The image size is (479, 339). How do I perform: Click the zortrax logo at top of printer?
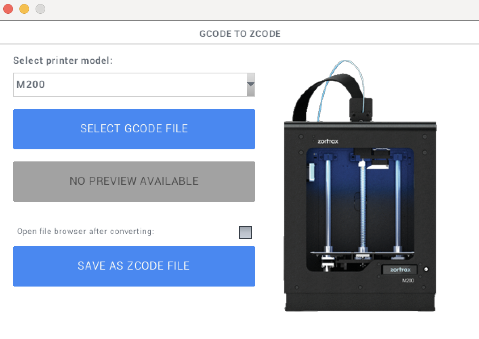(329, 140)
